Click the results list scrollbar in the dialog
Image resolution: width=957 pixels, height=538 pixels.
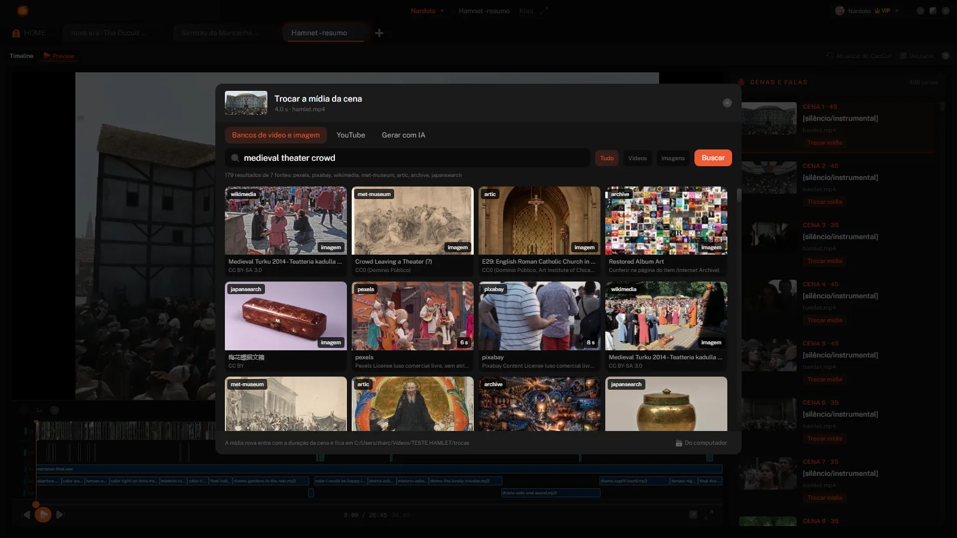(x=739, y=195)
